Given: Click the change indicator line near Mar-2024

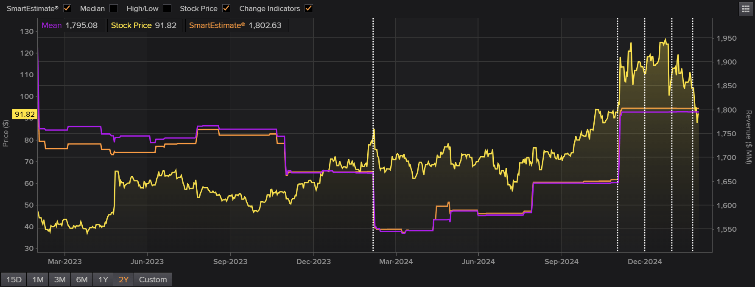Looking at the screenshot, I should 373,135.
